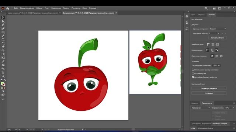Show transparency grid icon in Properties
The height and width of the screenshot is (132, 236).
click(218, 44)
